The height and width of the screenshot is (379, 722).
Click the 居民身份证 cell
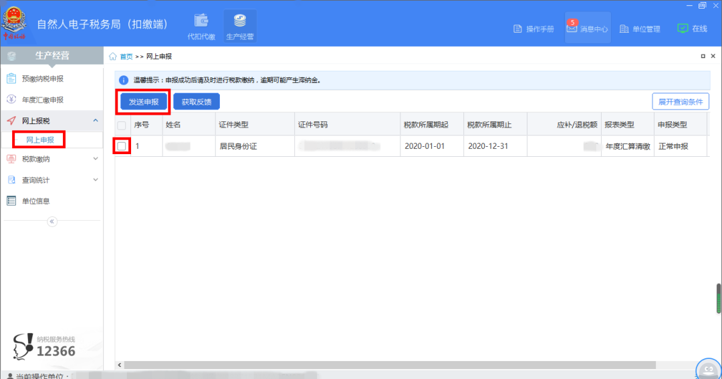255,146
